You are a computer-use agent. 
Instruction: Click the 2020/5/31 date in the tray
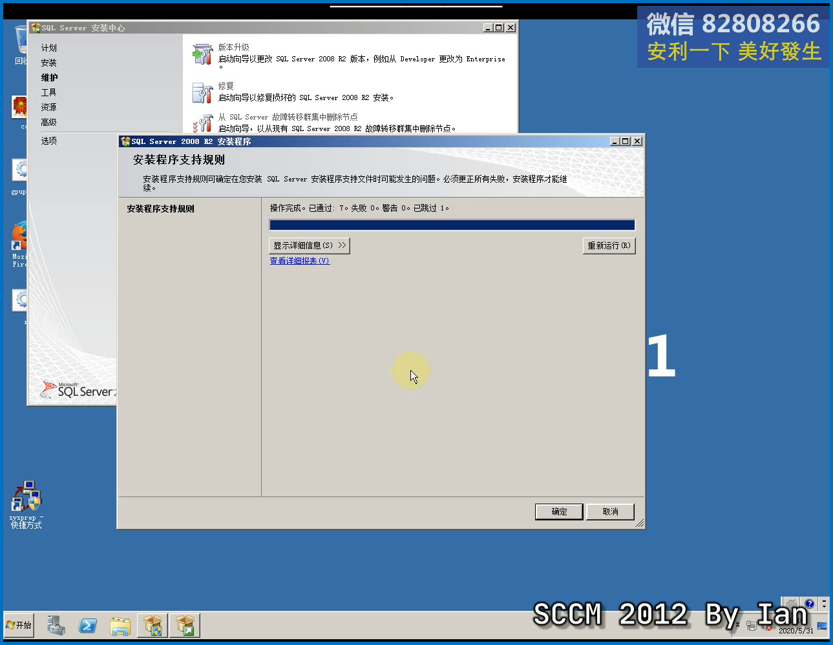click(x=796, y=631)
